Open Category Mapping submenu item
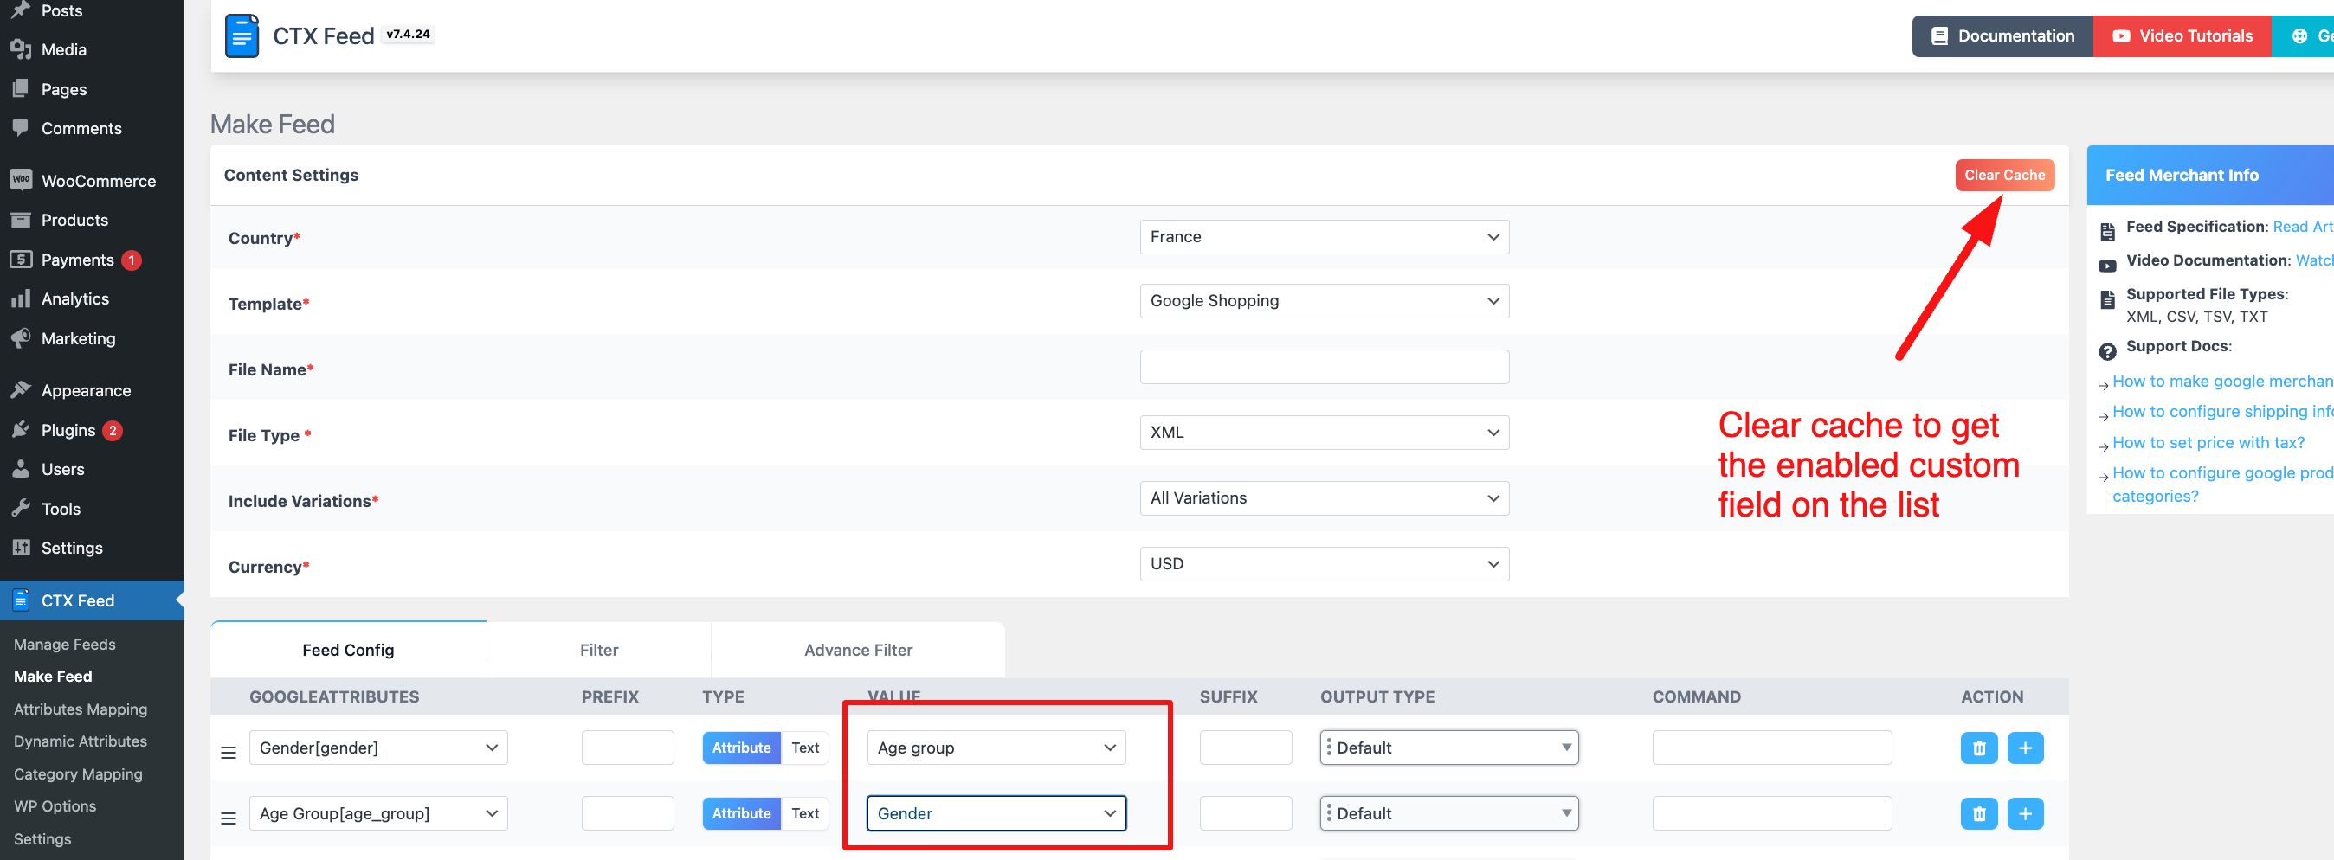 pos(78,774)
